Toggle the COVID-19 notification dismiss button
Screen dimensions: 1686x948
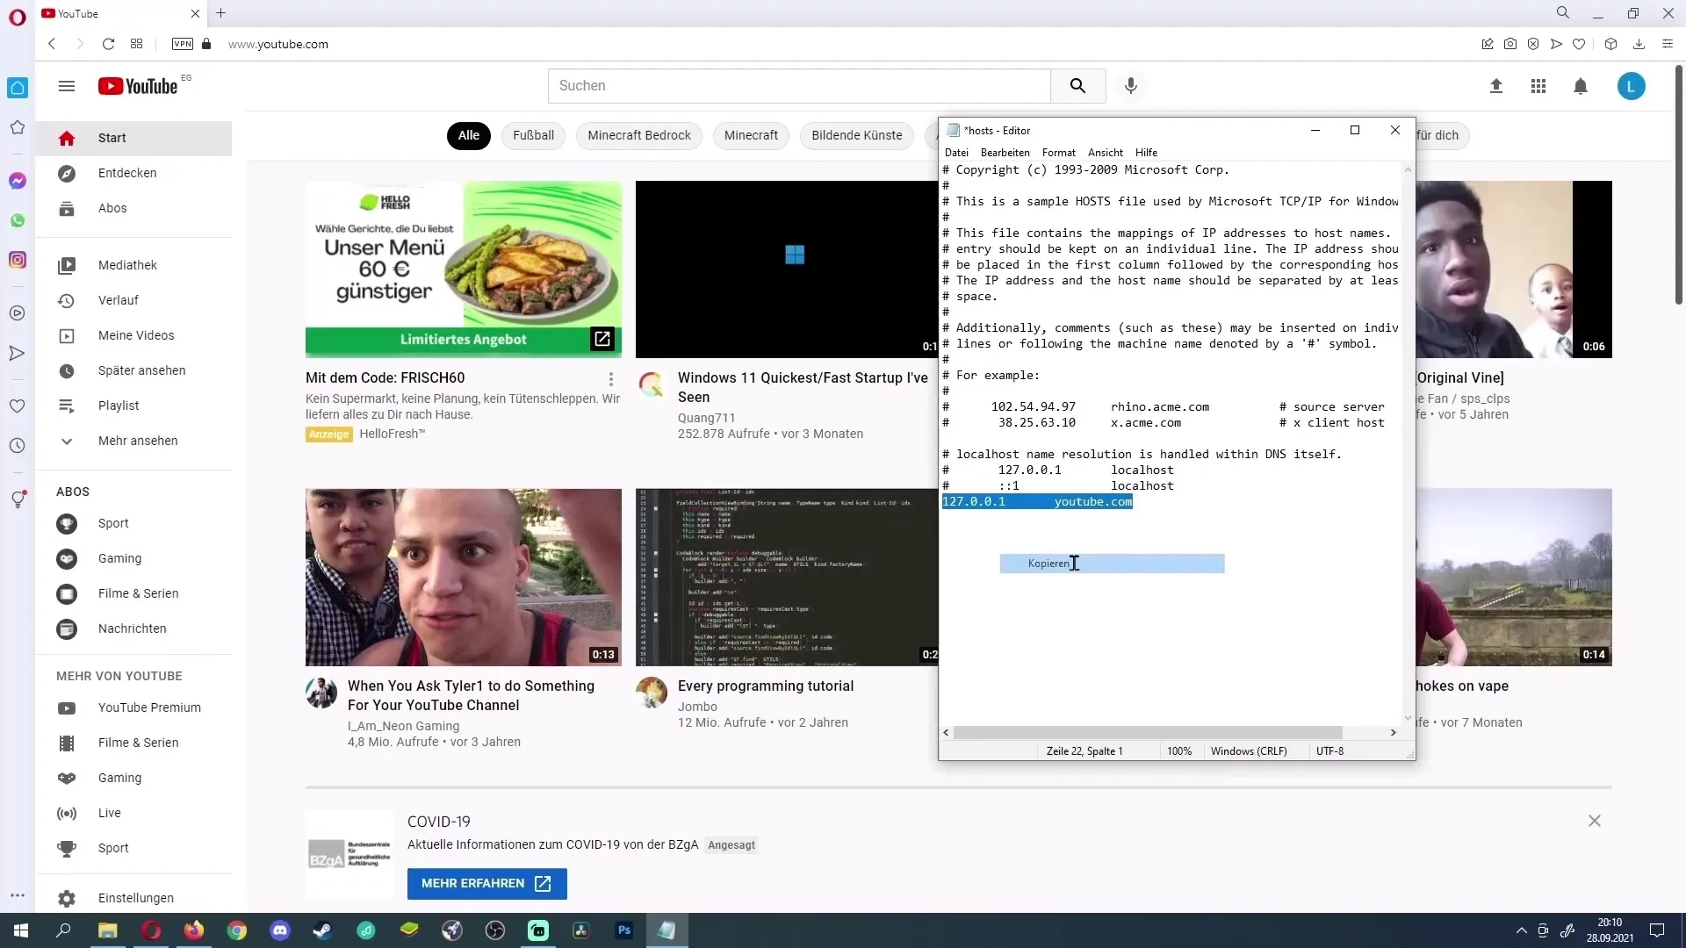[1595, 821]
